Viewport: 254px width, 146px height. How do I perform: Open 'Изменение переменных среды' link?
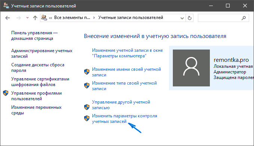pos(36,110)
